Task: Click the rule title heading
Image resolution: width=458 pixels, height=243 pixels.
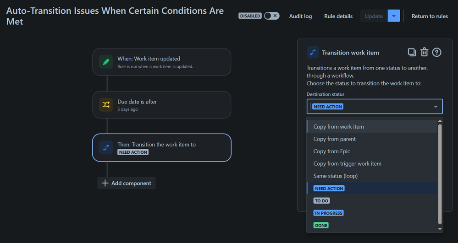Action: click(115, 16)
